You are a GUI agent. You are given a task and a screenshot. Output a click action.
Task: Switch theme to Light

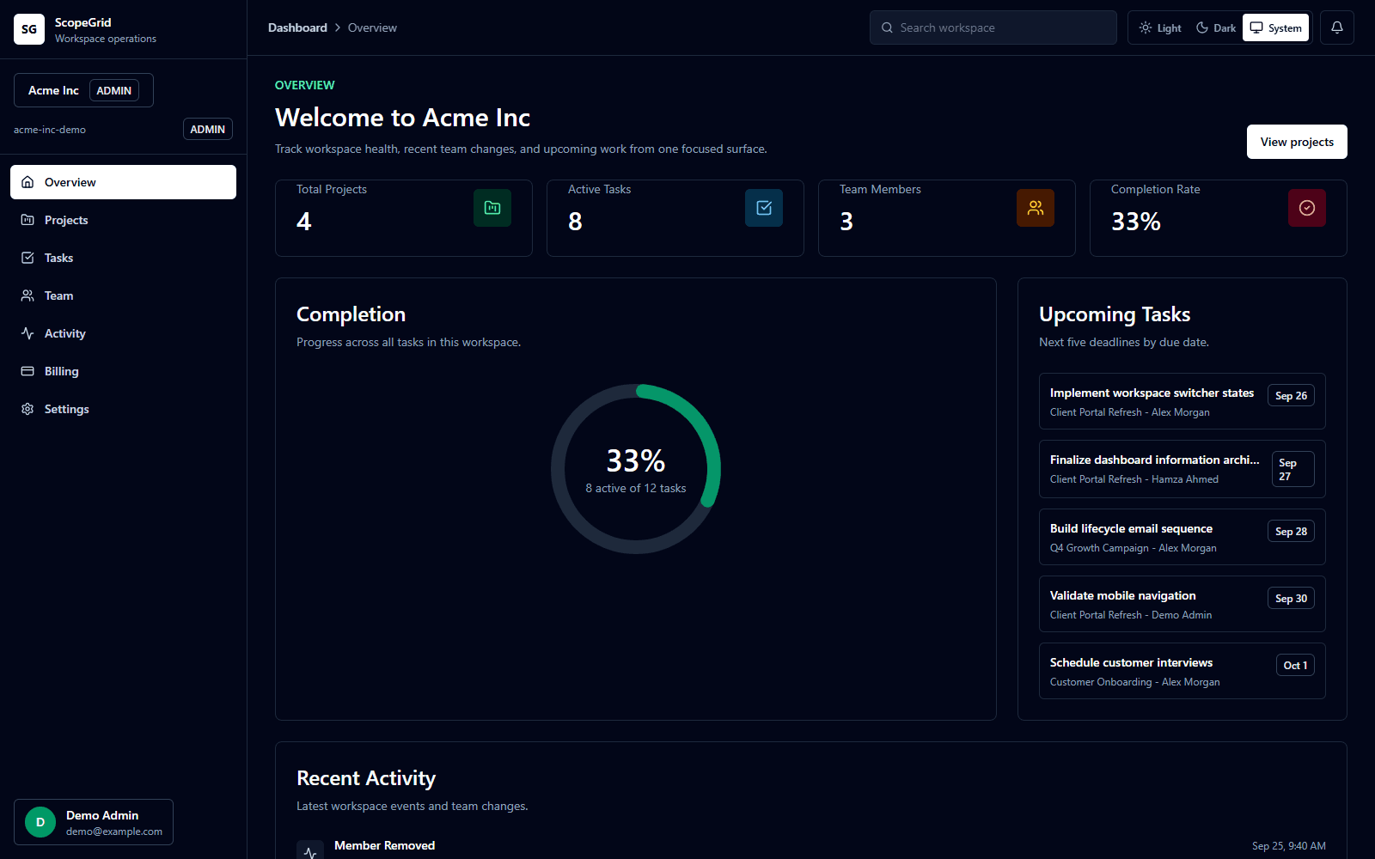pyautogui.click(x=1160, y=27)
